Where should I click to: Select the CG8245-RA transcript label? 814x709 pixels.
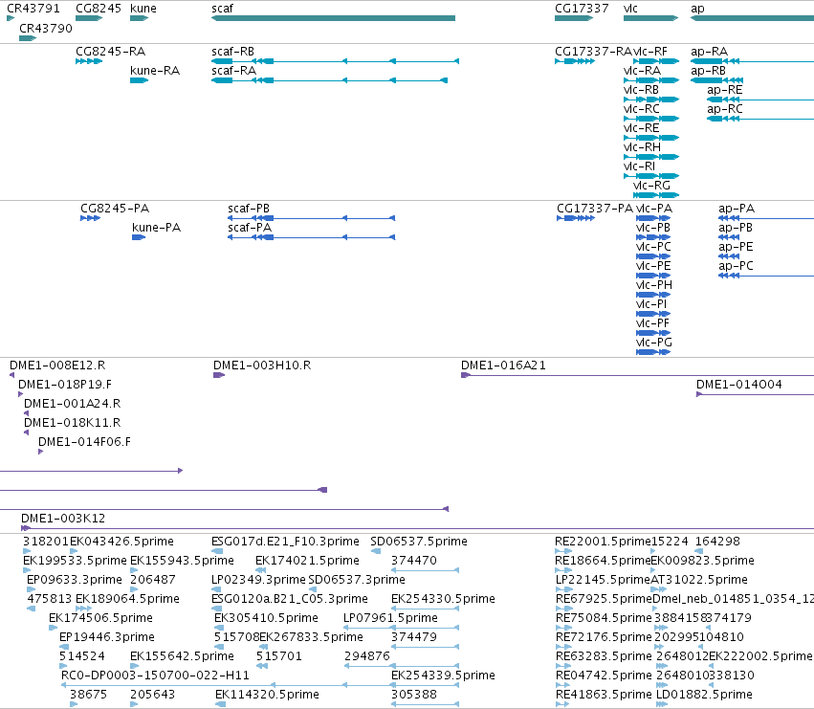click(x=111, y=52)
